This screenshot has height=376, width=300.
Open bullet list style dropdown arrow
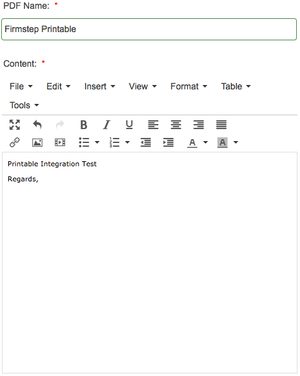click(x=97, y=142)
